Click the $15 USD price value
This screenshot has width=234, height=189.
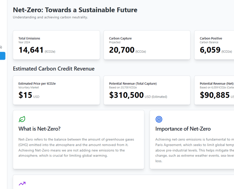[25, 95]
